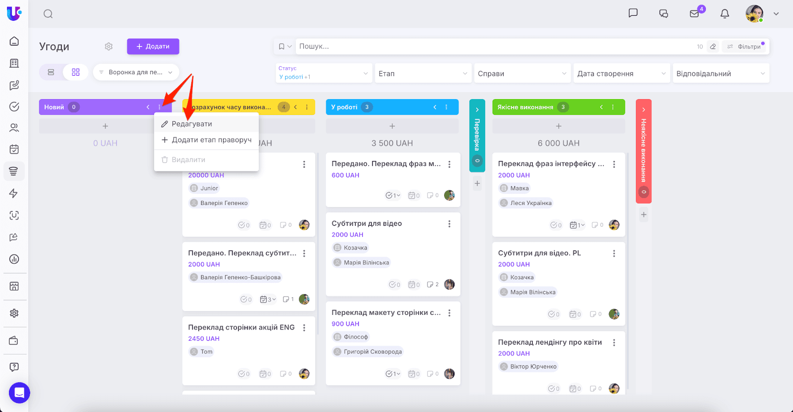Click the Григорій Сковорода contact tag

click(367, 352)
